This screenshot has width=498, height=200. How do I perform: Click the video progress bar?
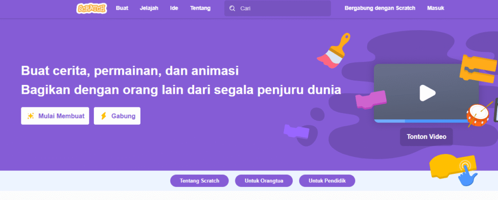(x=426, y=121)
